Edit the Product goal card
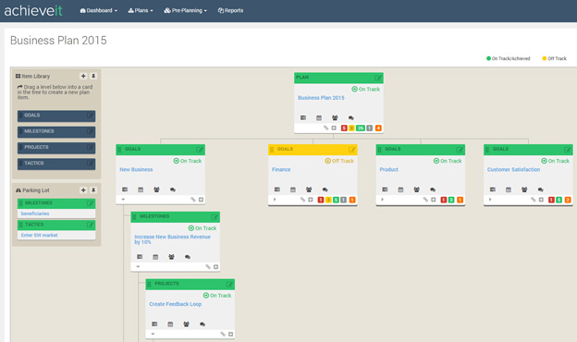577x342 pixels. coord(460,150)
